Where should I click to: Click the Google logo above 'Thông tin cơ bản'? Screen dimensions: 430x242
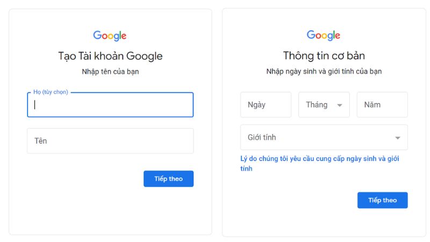coord(324,35)
